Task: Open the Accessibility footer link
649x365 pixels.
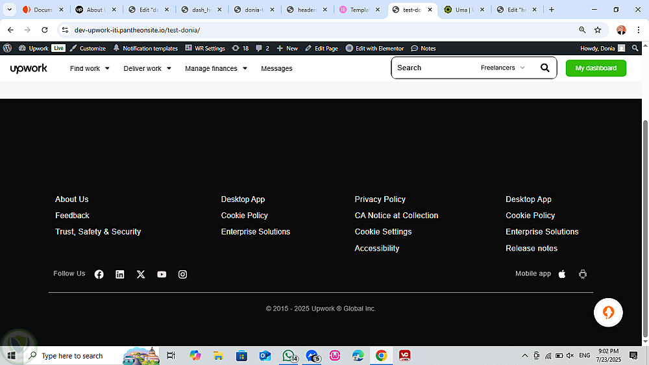Action: click(377, 248)
